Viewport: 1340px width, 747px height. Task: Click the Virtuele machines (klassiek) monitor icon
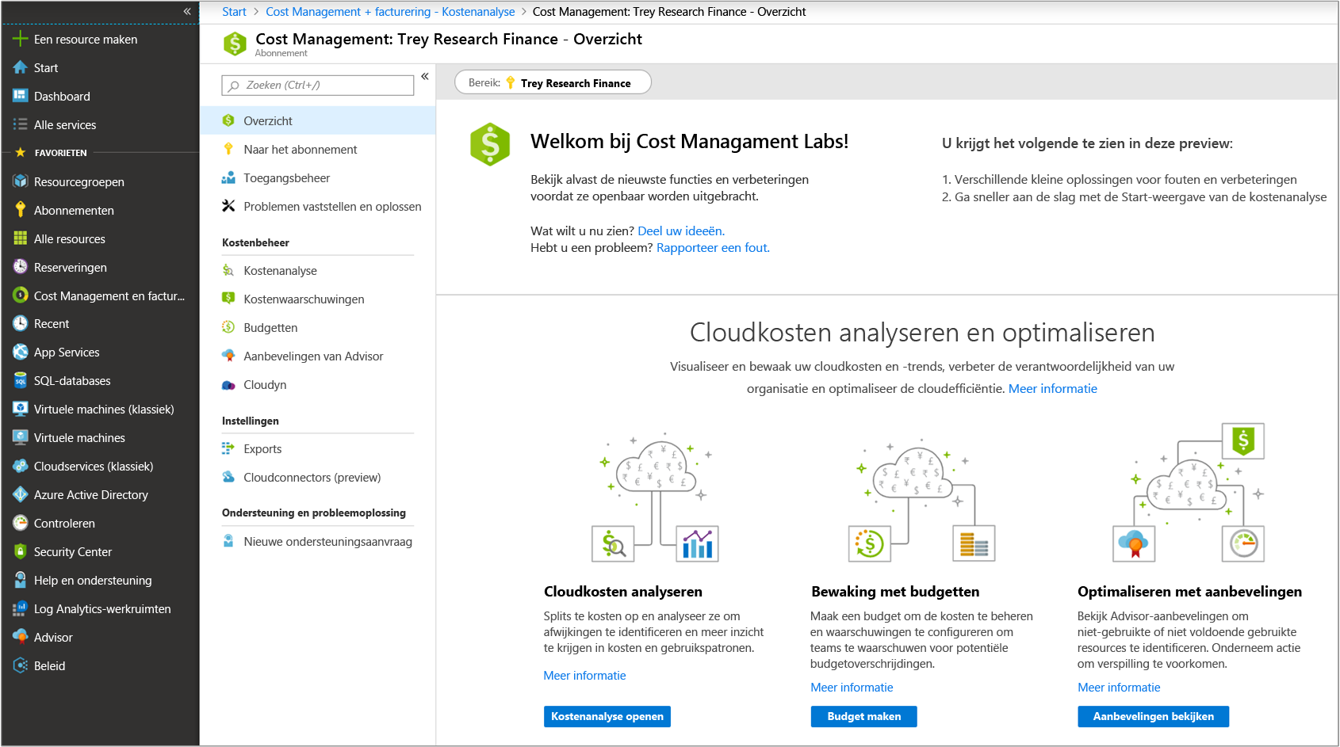pyautogui.click(x=20, y=409)
